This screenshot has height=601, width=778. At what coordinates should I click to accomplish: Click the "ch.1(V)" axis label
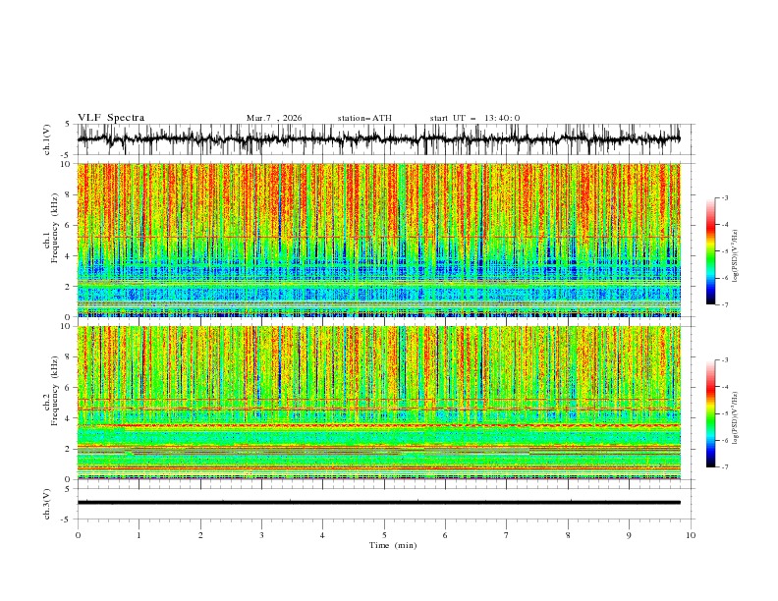coord(47,139)
